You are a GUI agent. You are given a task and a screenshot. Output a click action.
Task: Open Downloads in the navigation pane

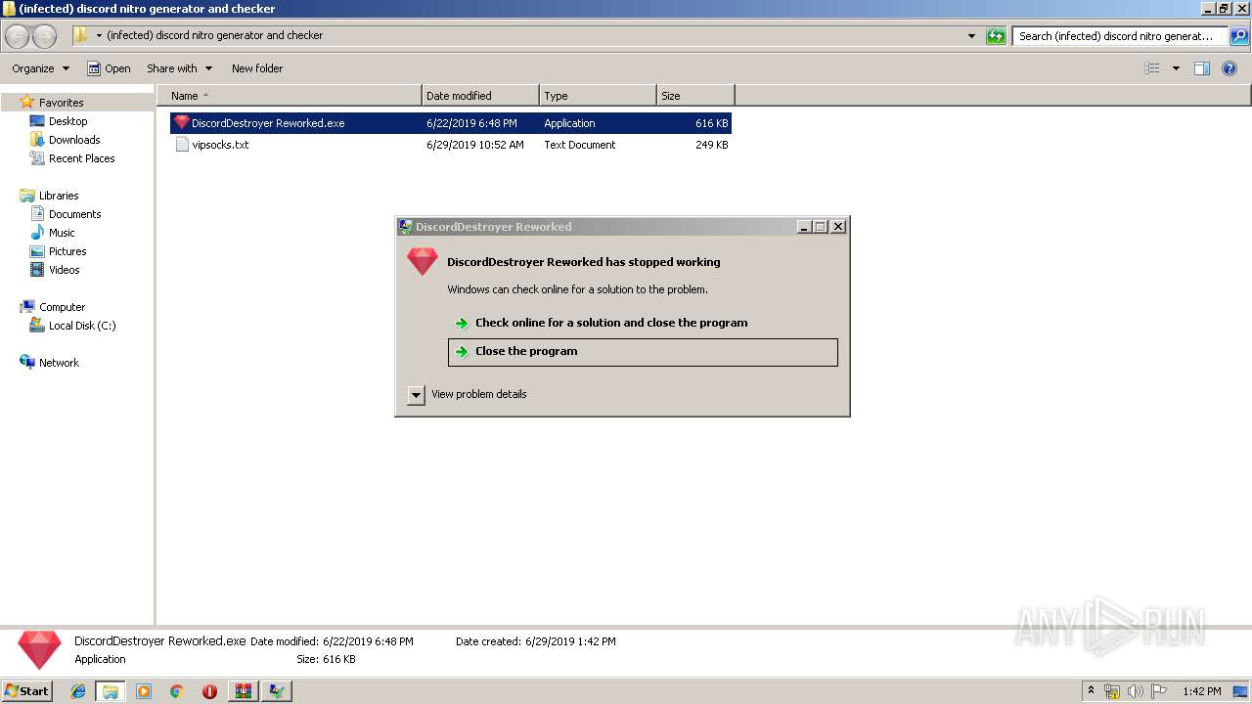click(x=74, y=140)
